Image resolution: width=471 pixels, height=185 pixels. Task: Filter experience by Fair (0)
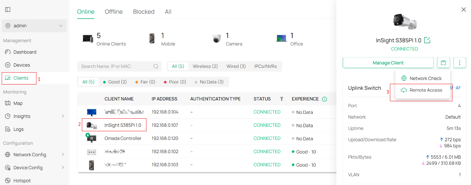point(145,82)
